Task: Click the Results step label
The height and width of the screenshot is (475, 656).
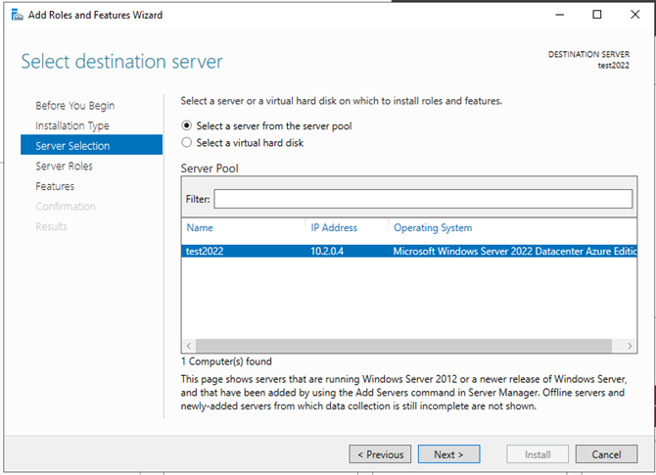Action: tap(52, 226)
